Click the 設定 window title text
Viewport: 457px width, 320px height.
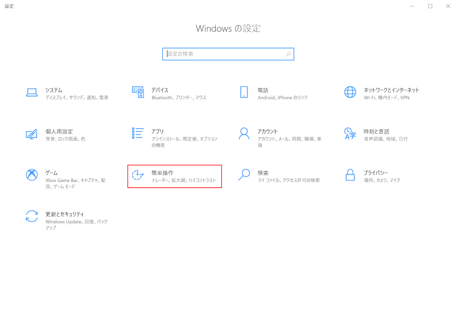(9, 6)
